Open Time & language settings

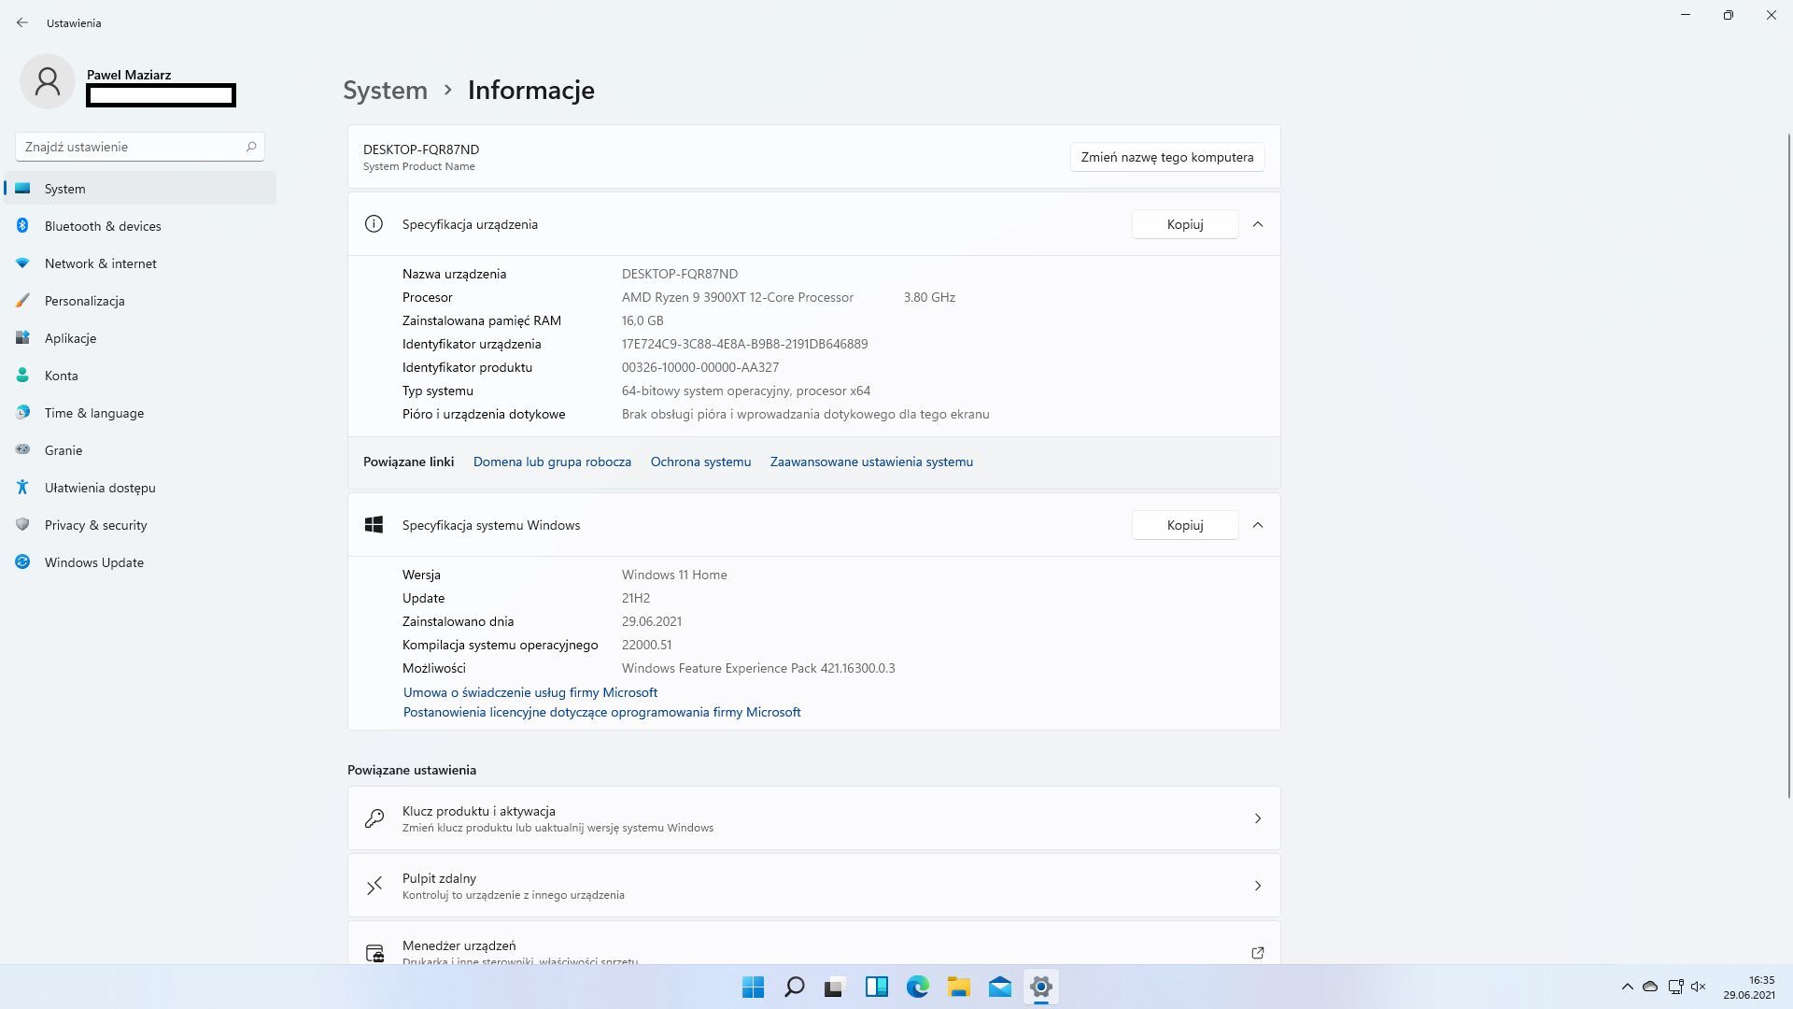click(140, 413)
